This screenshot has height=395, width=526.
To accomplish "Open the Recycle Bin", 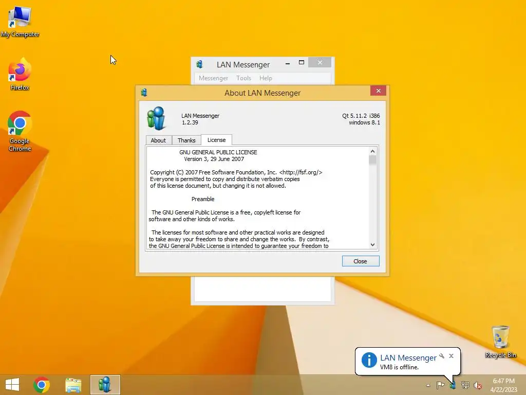I will tap(500, 342).
